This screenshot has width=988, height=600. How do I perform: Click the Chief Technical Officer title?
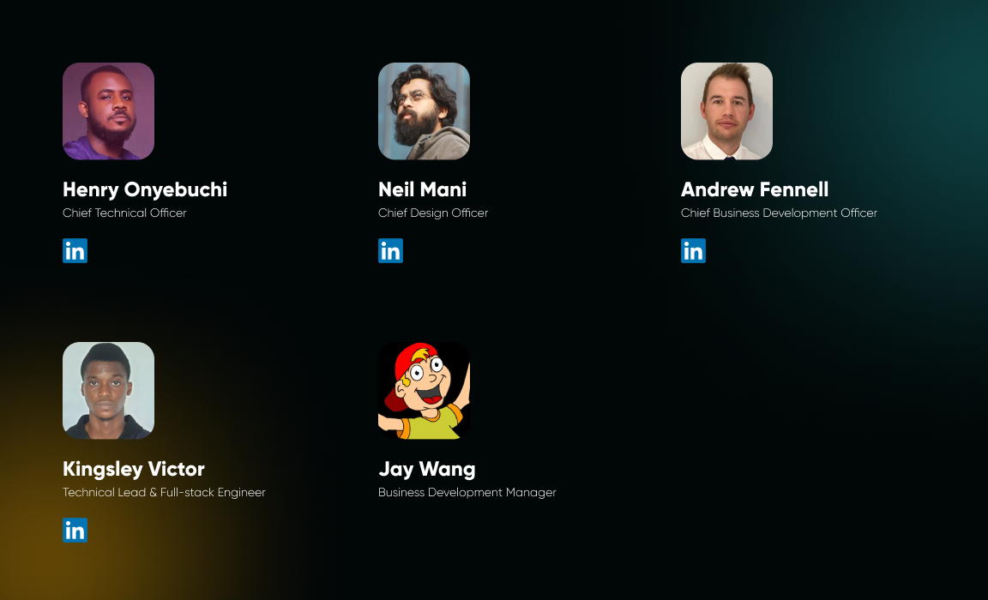coord(124,213)
